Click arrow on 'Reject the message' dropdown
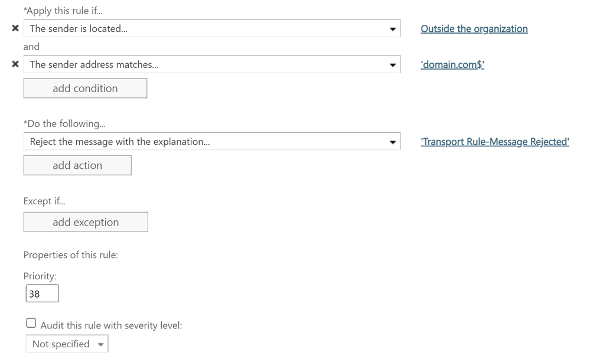 point(393,142)
